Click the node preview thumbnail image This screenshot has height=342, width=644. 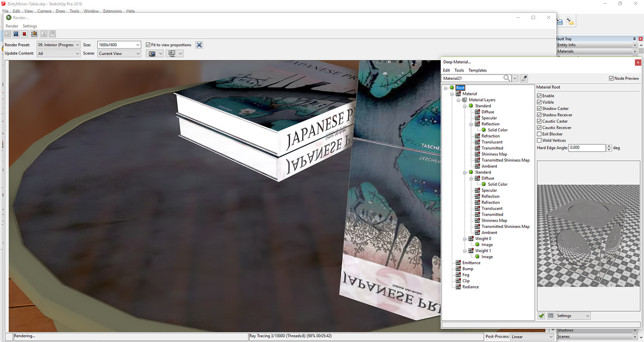tap(588, 236)
